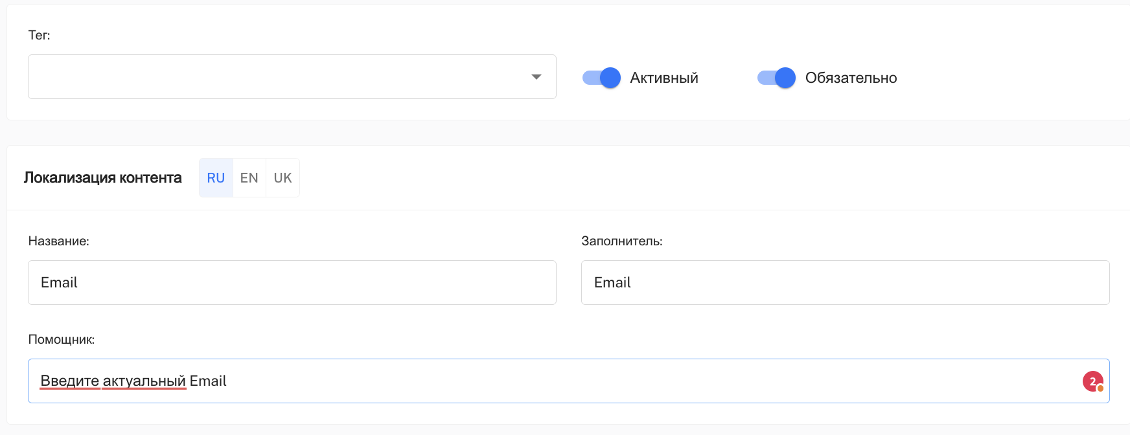The image size is (1130, 435).
Task: Focus the Название input field
Action: (x=292, y=283)
